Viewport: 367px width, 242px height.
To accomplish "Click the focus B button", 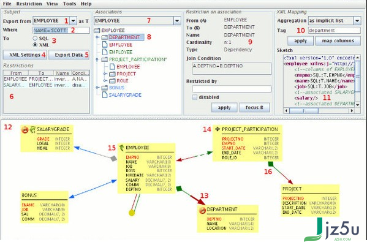I will (x=254, y=108).
